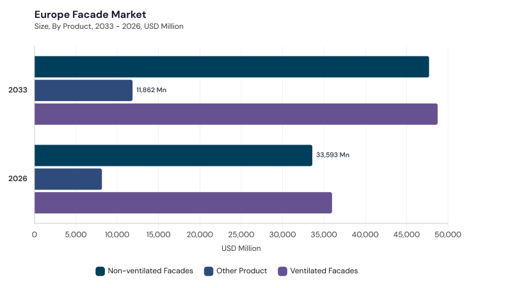512x288 pixels.
Task: Click the 2033 axis category label
Action: (18, 90)
